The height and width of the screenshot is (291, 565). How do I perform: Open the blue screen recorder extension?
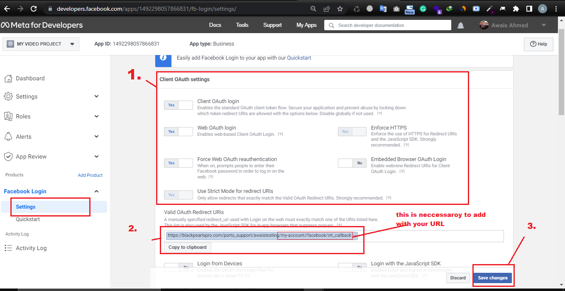pos(476,9)
